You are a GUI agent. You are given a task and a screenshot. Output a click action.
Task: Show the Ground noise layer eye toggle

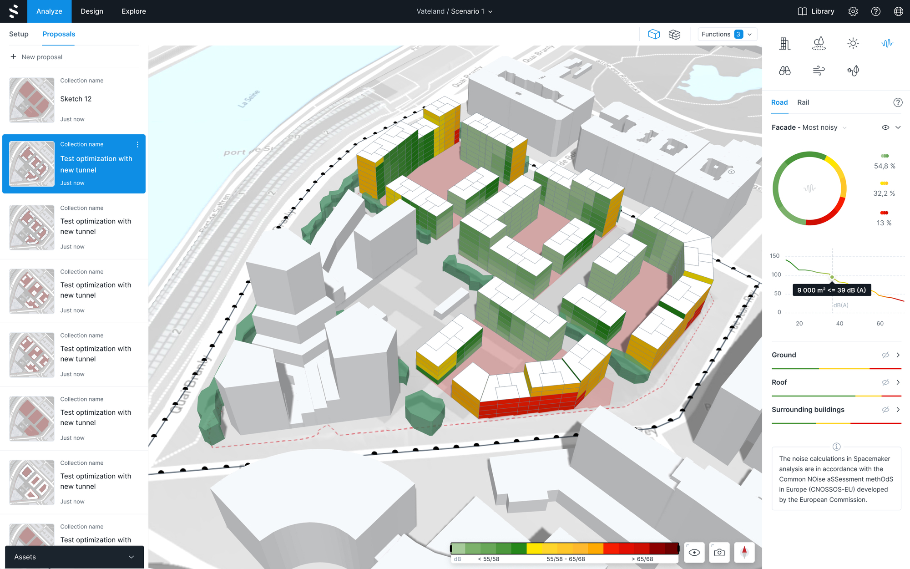[x=885, y=355]
